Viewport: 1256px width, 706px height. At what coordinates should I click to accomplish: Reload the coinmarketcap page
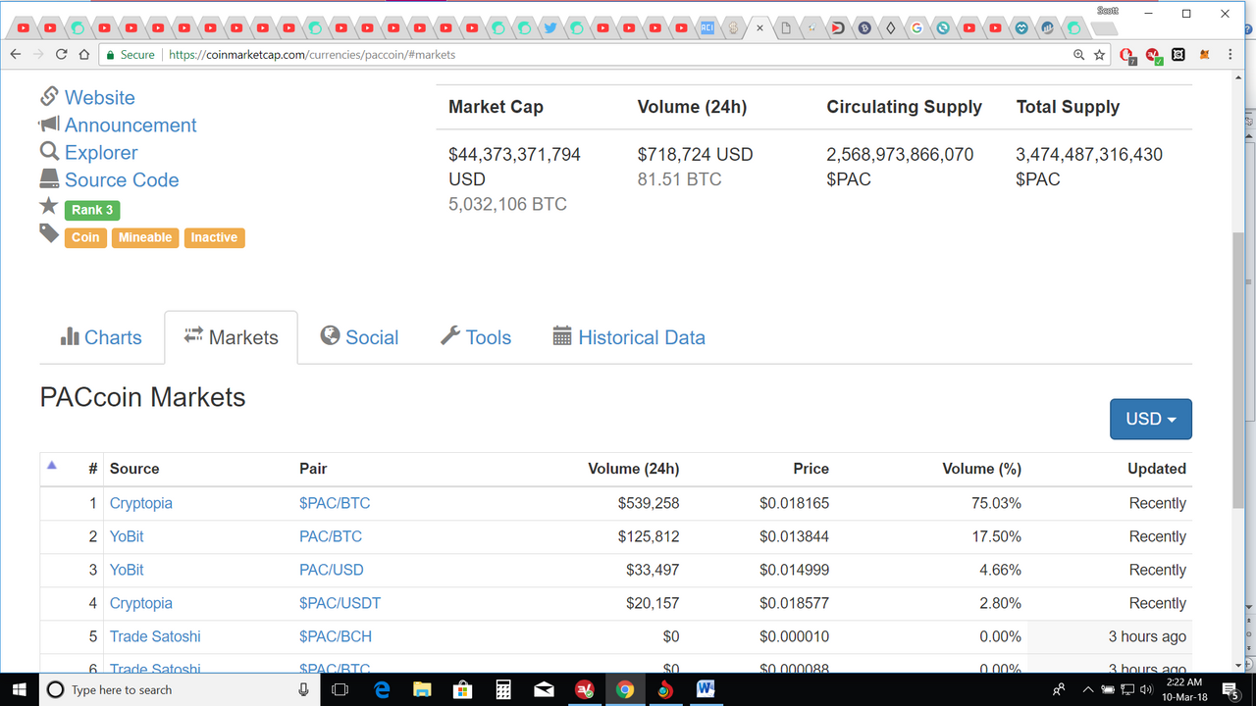click(x=62, y=55)
